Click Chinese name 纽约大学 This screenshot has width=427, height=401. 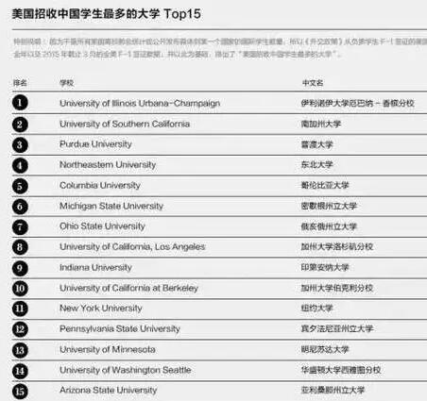click(317, 309)
